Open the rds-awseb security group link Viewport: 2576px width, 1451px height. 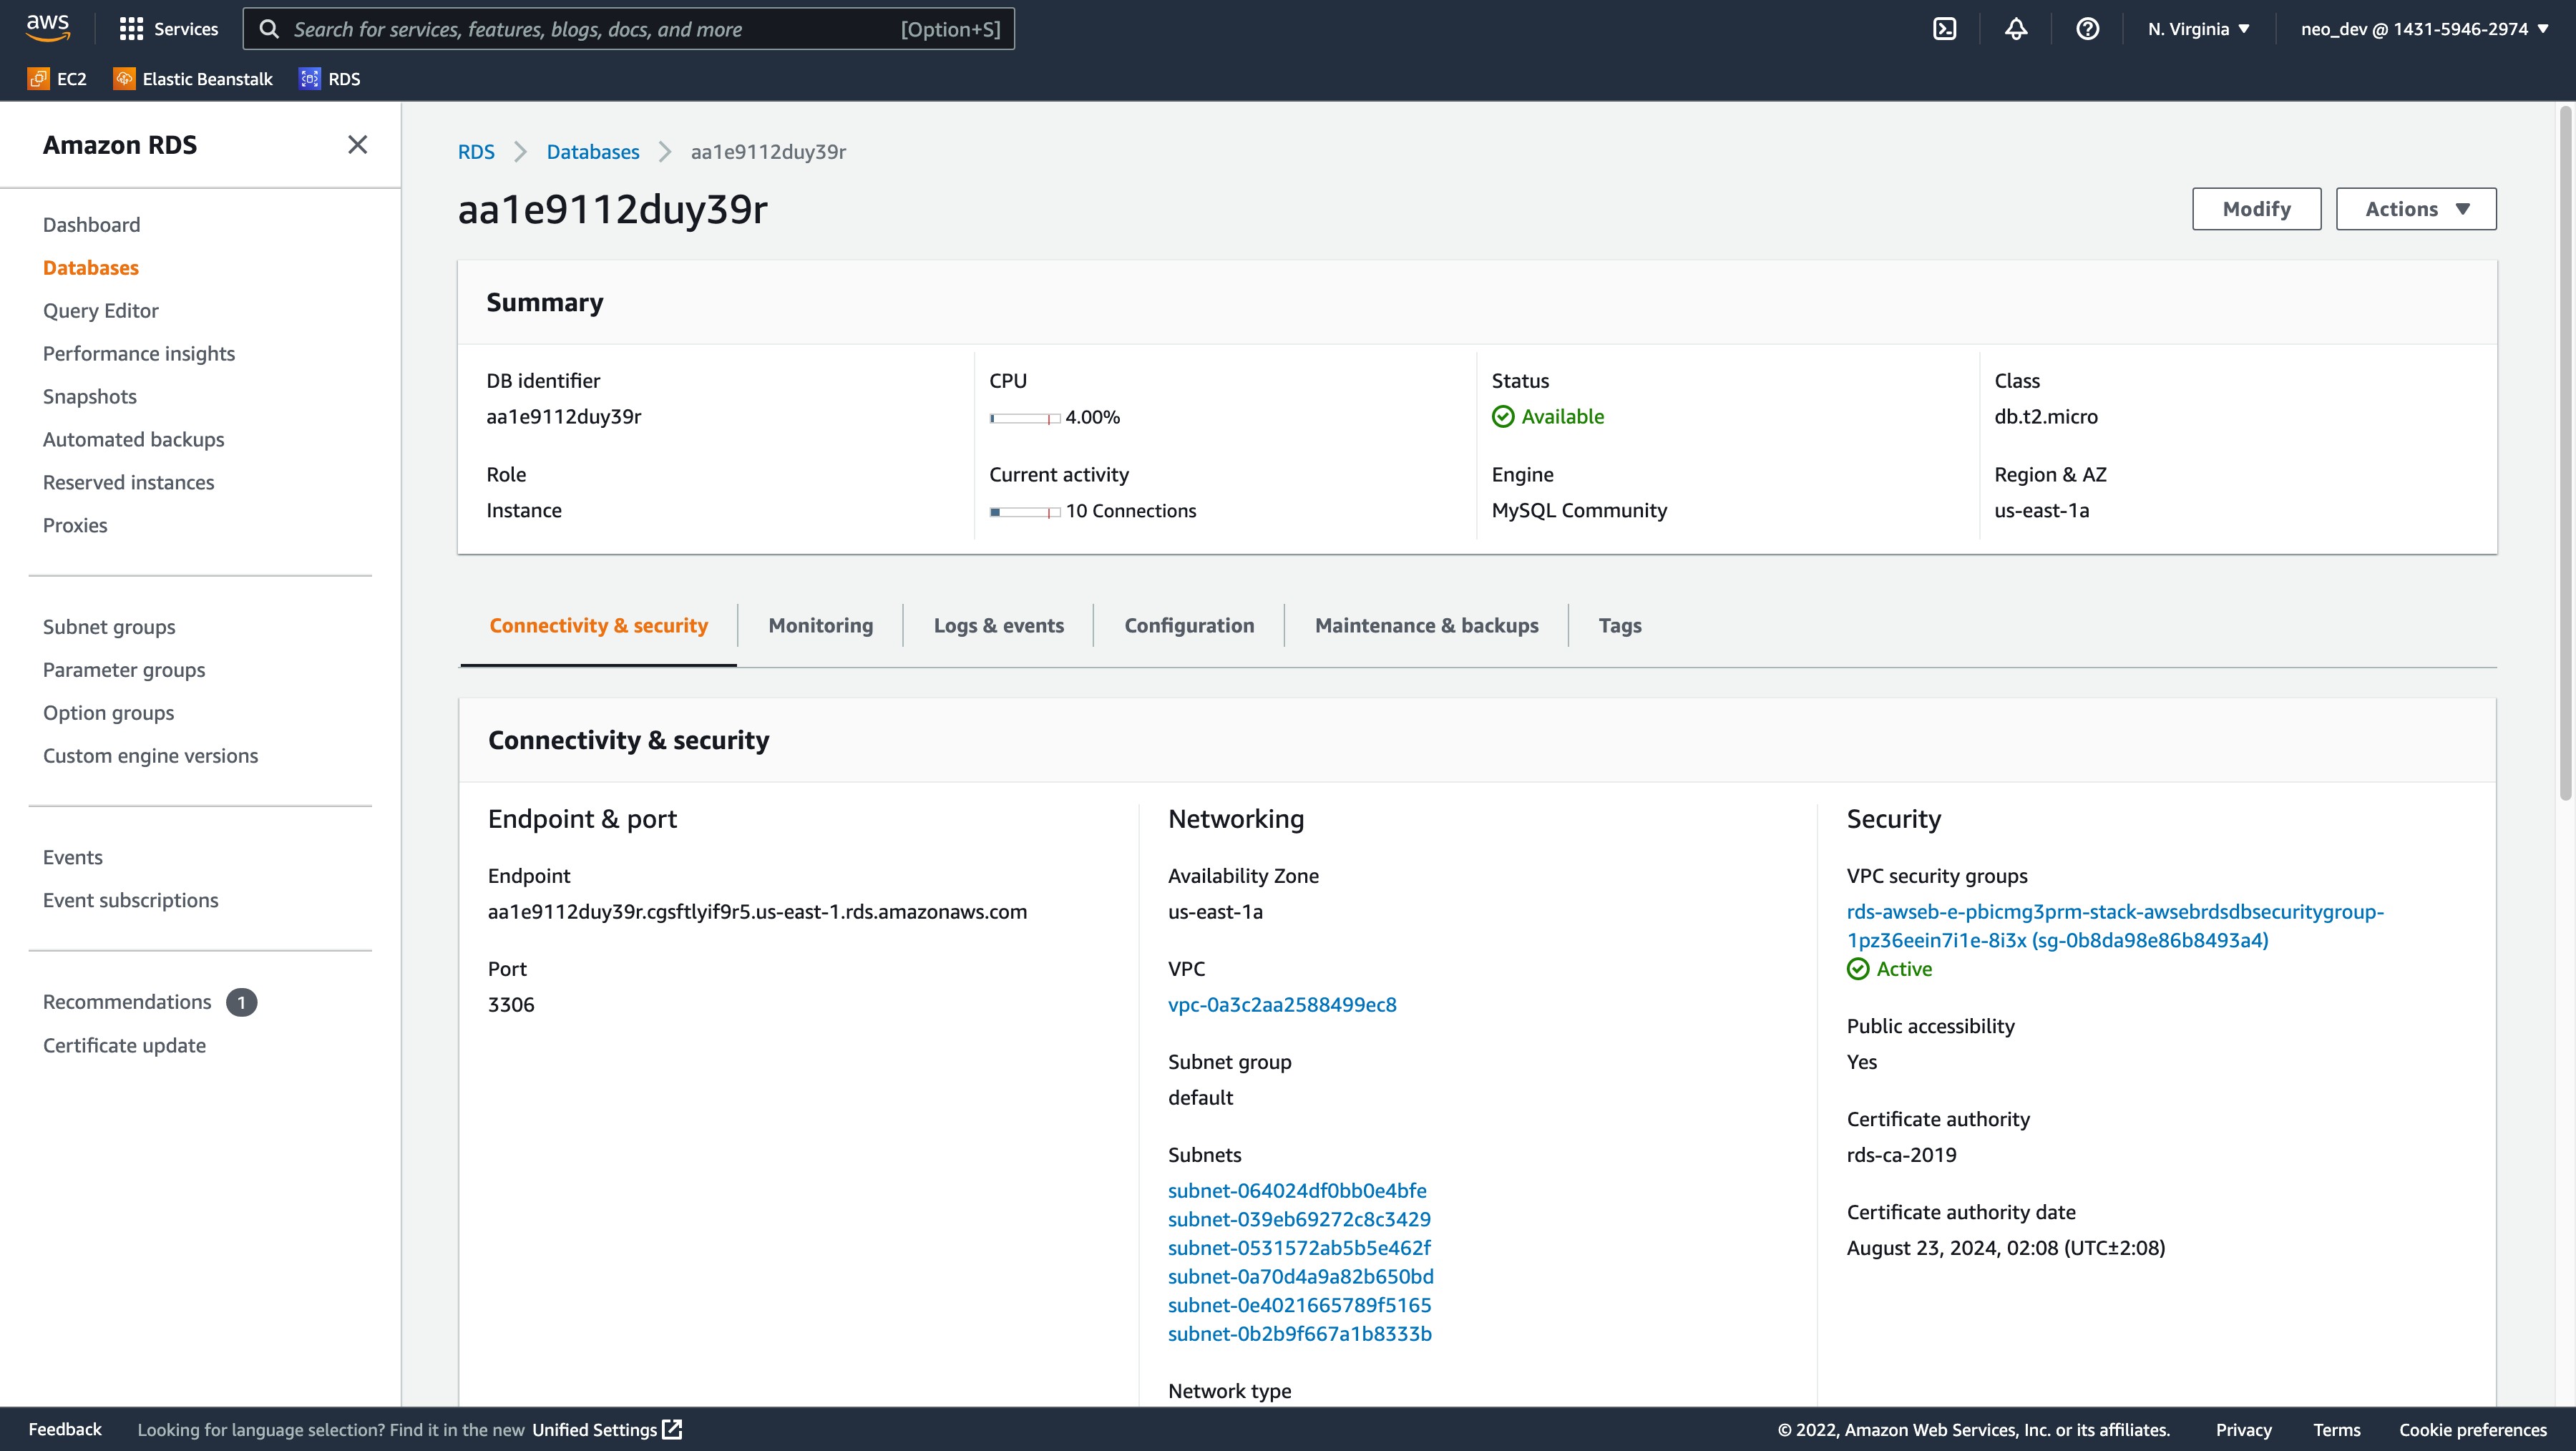pyautogui.click(x=2115, y=926)
